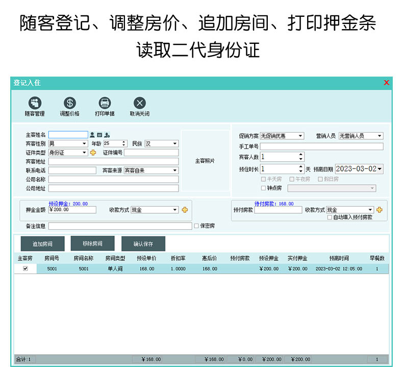The image size is (403, 367).
Task: Click the 取消关闭 X icon
Action: [139, 103]
